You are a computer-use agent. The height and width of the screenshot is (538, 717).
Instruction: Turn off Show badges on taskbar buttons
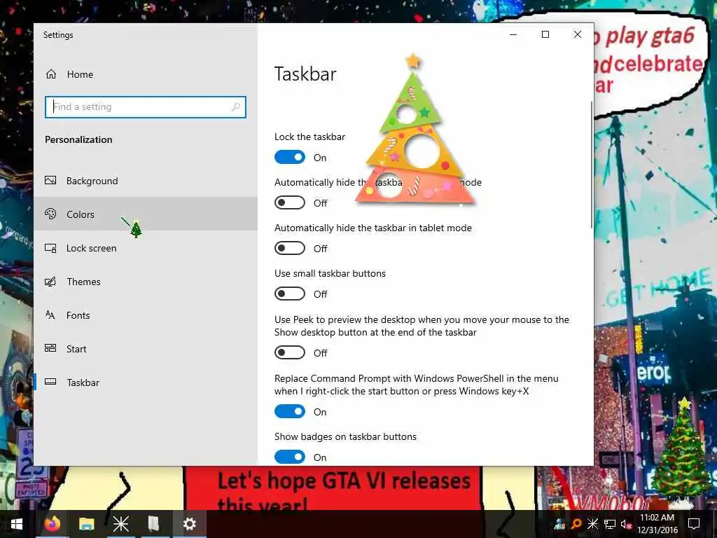(x=289, y=457)
